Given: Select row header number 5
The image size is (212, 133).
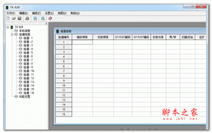Looking at the screenshot, I should coord(64,61).
